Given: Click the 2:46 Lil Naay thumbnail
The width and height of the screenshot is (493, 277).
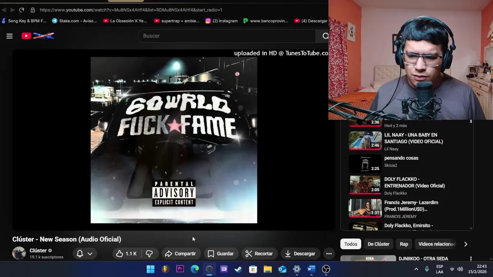Looking at the screenshot, I should point(365,140).
